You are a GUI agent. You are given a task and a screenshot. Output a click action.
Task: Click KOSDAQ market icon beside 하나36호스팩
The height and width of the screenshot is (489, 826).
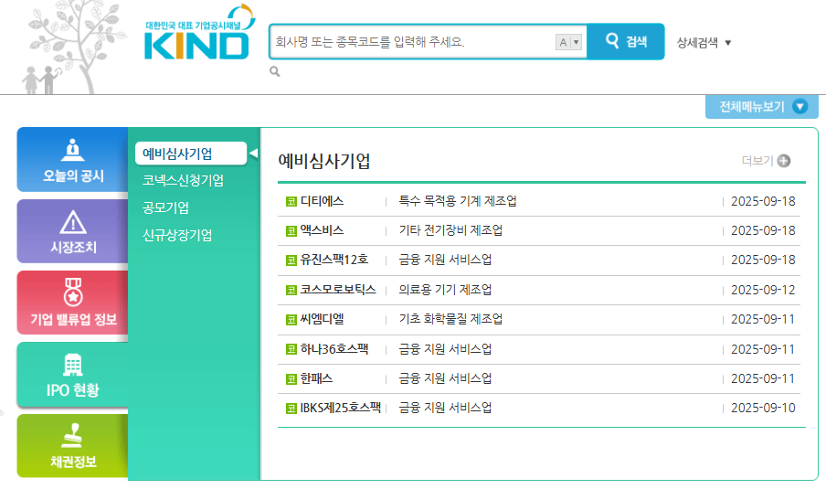(291, 349)
